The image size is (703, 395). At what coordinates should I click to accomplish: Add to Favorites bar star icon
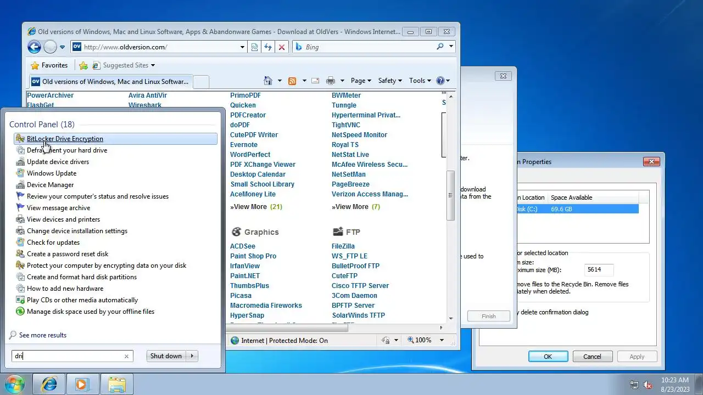tap(83, 65)
